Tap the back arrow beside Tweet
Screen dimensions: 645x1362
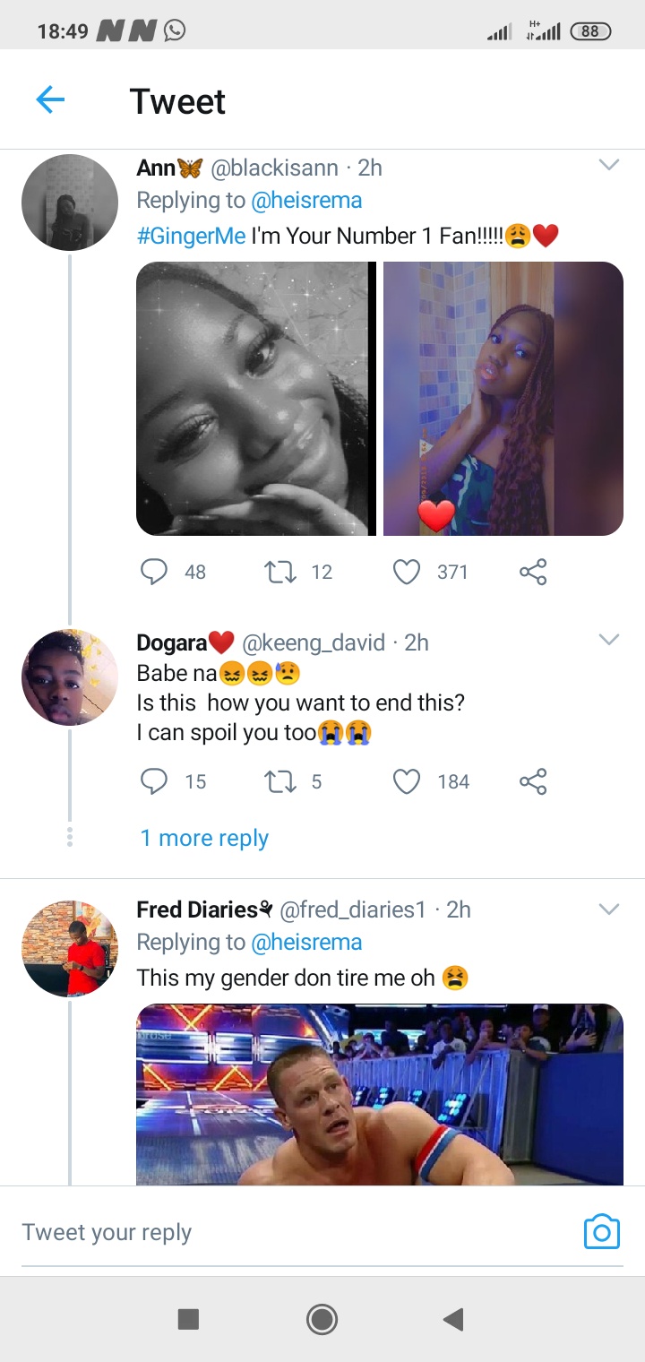click(50, 99)
